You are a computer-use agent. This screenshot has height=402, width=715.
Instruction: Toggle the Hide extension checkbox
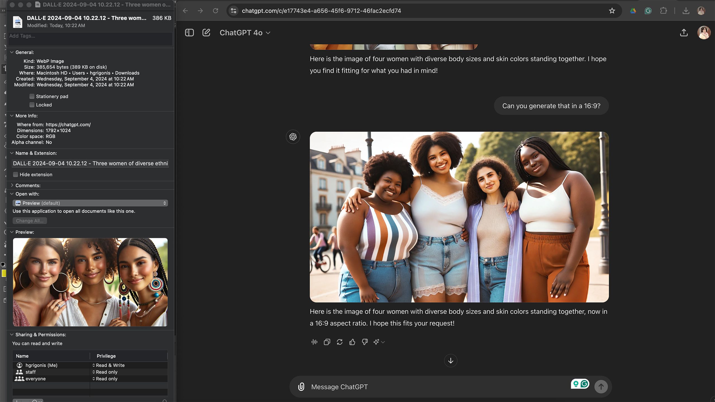point(16,175)
